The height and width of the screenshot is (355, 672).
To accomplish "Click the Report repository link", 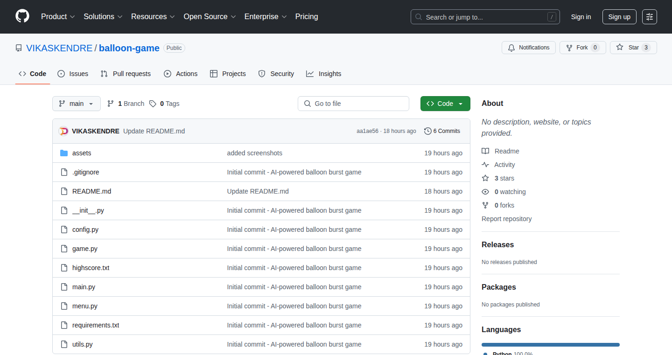I will pos(507,219).
